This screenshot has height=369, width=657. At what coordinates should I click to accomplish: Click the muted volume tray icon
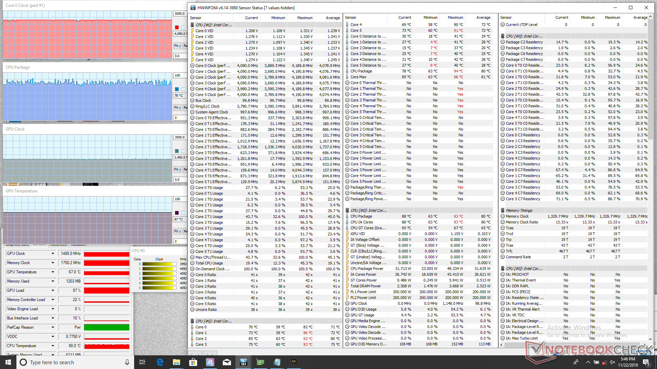tap(613, 362)
